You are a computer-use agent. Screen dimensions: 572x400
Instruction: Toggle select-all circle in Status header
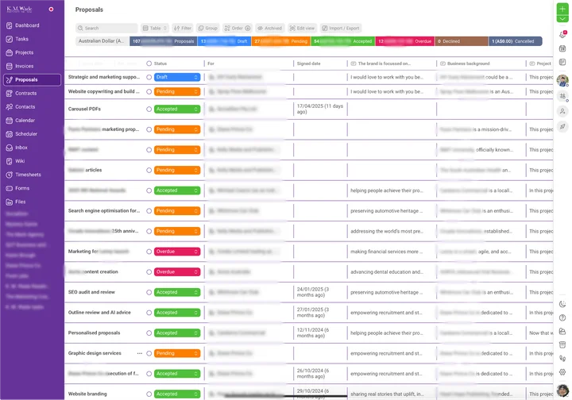point(149,63)
